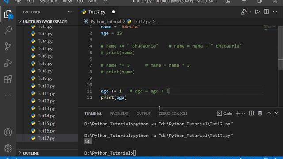
Task: Open the Accounts menu icon
Action: click(x=8, y=132)
